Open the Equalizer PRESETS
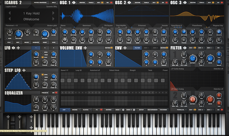229x136 pixels. click(45, 93)
